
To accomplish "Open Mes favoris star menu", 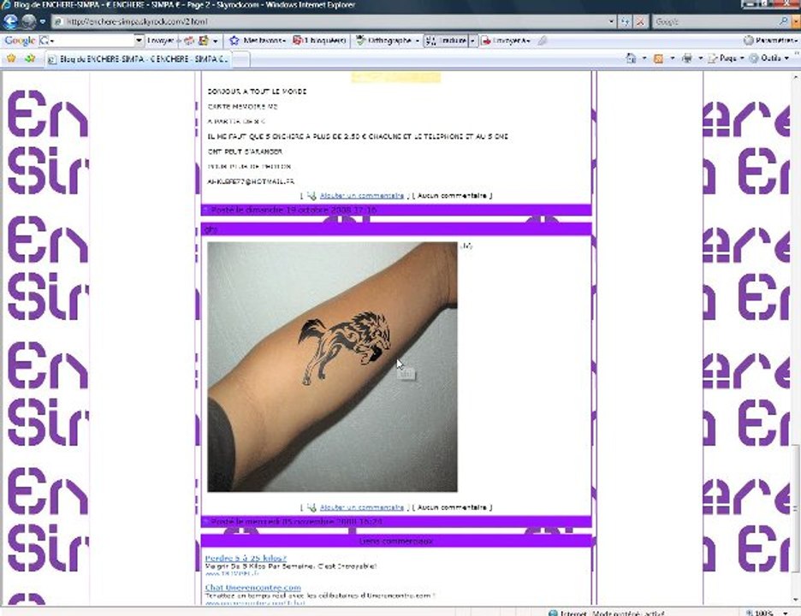I will click(258, 40).
